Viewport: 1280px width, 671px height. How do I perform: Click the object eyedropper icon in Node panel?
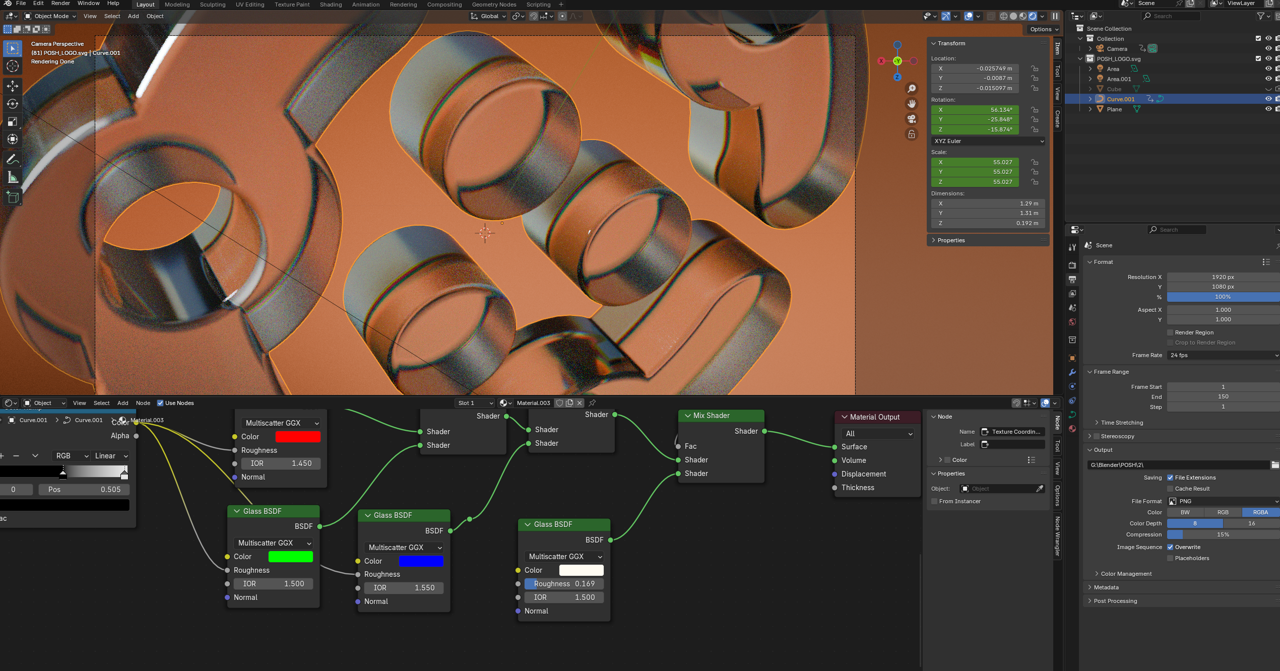(1040, 489)
